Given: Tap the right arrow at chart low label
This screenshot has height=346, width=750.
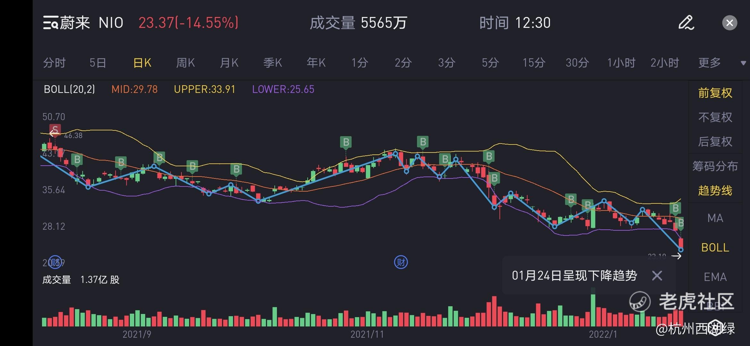Looking at the screenshot, I should [676, 256].
